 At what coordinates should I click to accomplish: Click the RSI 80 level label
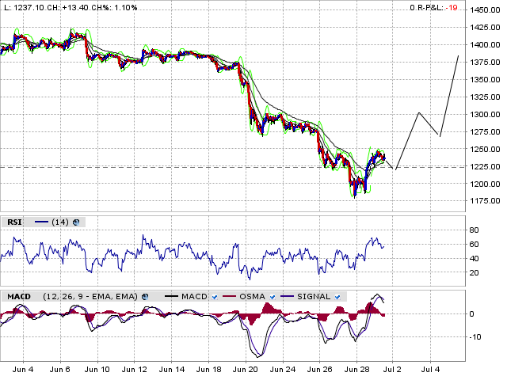(x=474, y=230)
